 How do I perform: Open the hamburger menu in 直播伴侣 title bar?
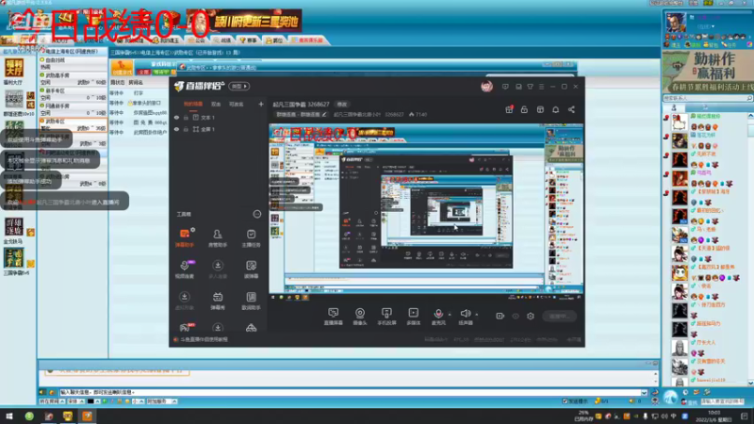click(541, 87)
